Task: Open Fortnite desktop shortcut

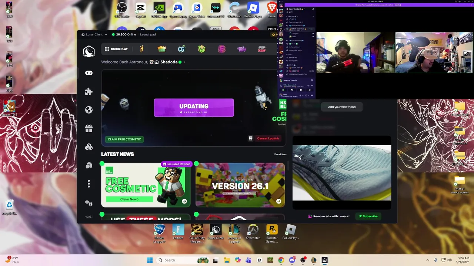Action: tap(178, 232)
